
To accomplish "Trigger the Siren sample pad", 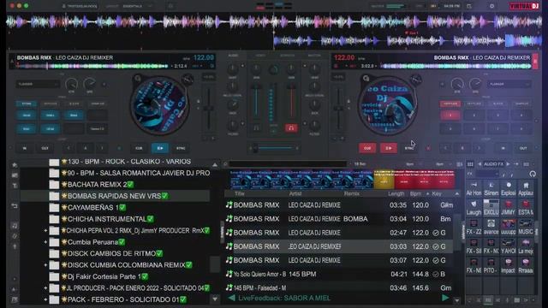I will [491, 188].
